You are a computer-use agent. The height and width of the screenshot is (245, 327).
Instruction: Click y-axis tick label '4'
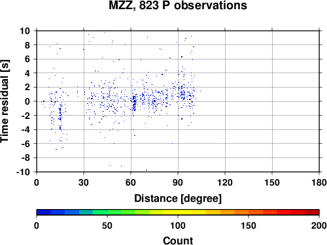pos(27,73)
